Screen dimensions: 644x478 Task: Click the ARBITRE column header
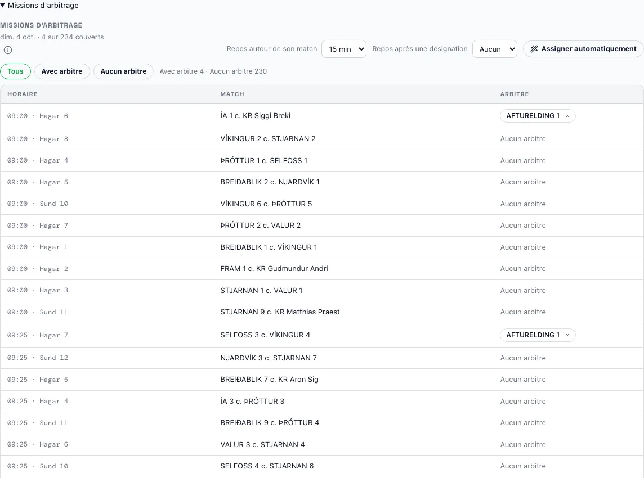pyautogui.click(x=514, y=94)
